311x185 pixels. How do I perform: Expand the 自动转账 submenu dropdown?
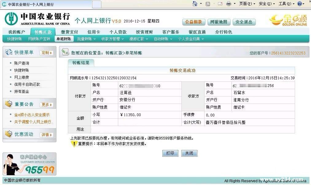[163, 39]
